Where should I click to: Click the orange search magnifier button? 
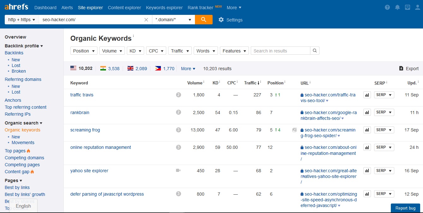(x=203, y=20)
